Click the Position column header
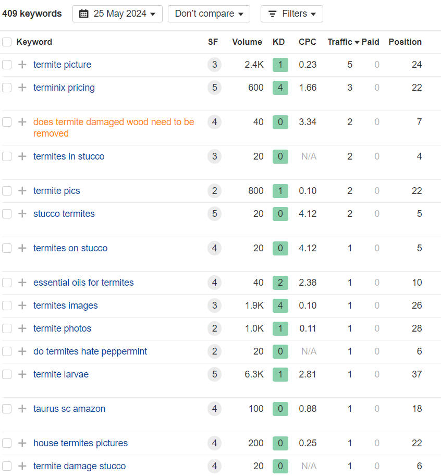The image size is (441, 476). coord(405,42)
